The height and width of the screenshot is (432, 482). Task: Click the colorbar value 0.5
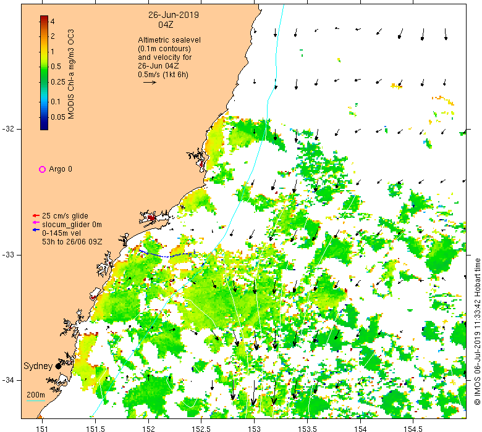pyautogui.click(x=56, y=66)
